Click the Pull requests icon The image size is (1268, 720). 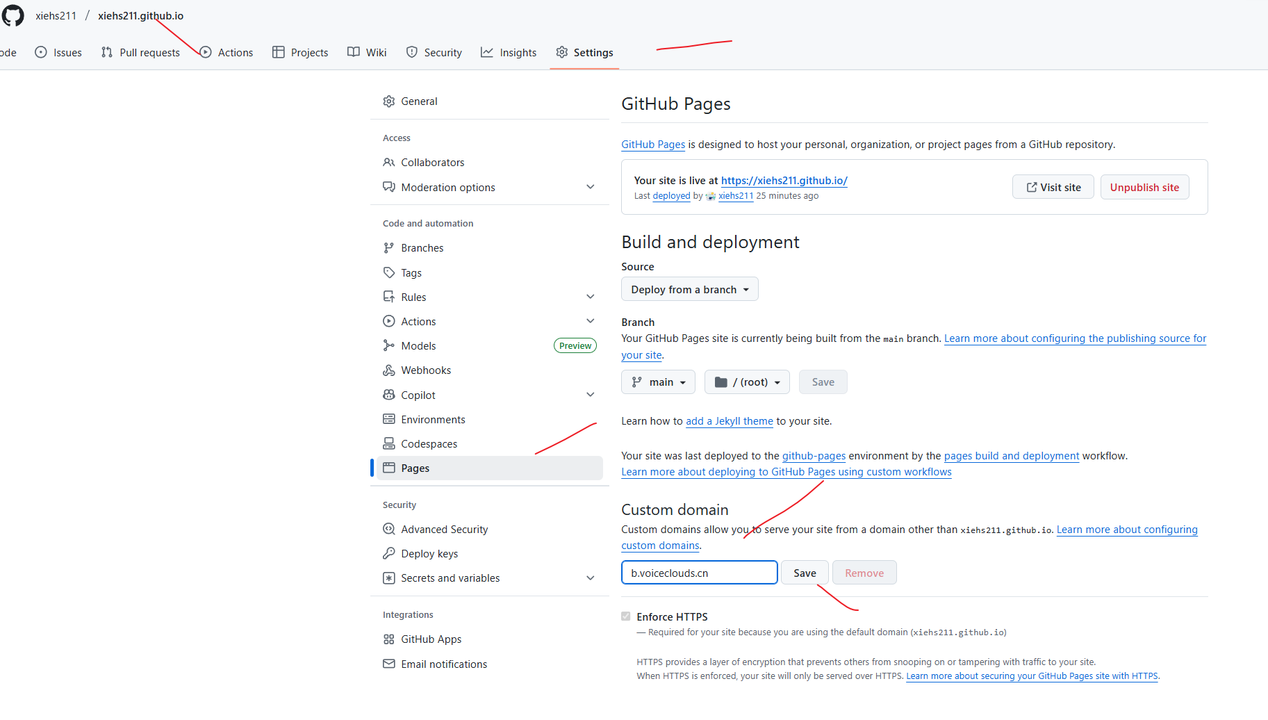coord(107,52)
